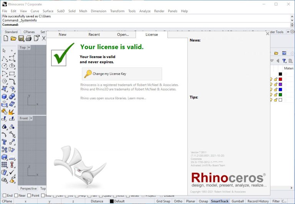Click Record History in the status bar
Screen dimensions: 295x204
click(258, 201)
